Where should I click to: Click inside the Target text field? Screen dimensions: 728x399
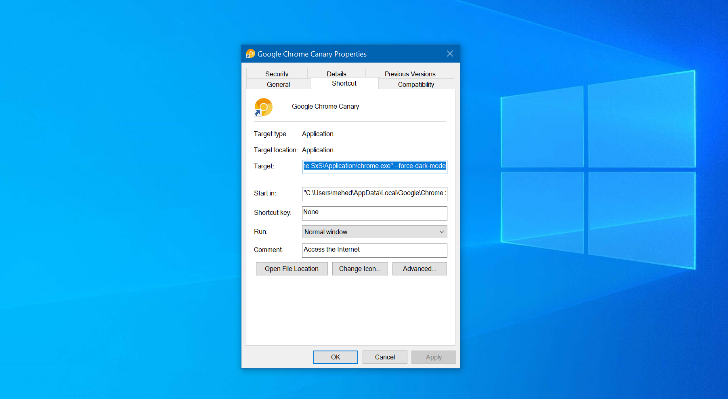tap(374, 166)
